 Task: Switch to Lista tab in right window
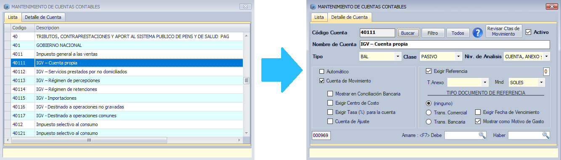[x=319, y=17]
